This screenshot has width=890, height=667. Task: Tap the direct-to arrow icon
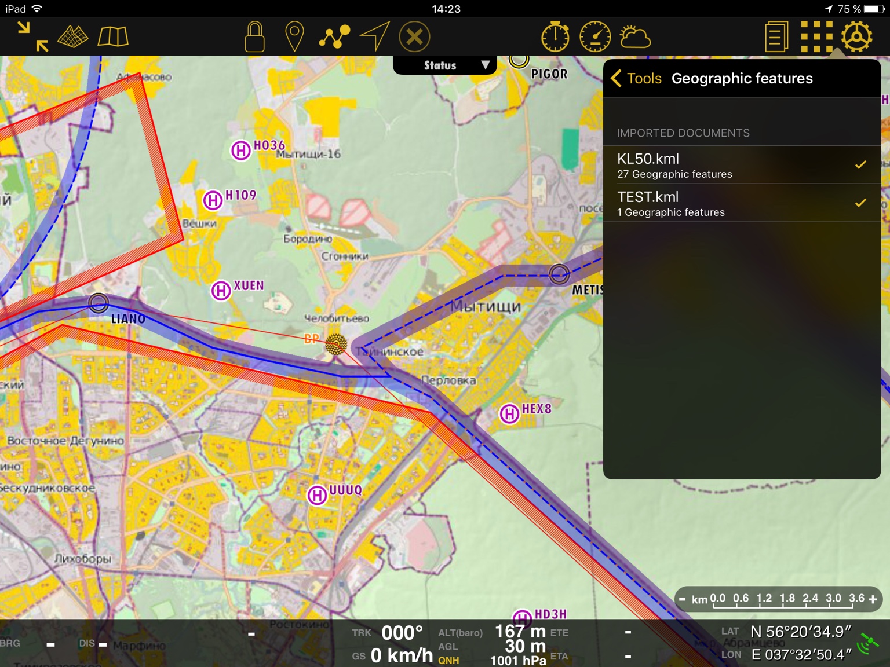[375, 36]
